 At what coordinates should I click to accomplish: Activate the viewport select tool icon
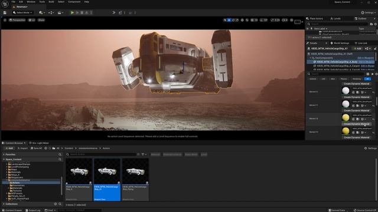point(225,20)
